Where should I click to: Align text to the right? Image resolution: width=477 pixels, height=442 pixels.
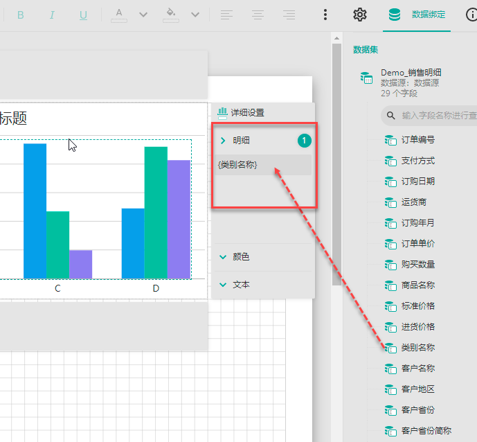289,15
